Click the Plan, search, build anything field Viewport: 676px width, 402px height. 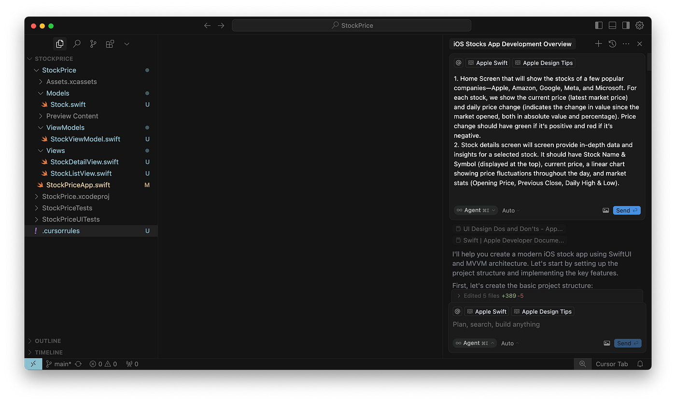click(x=547, y=324)
